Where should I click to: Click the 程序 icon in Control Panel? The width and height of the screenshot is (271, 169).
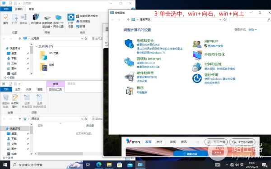click(129, 91)
